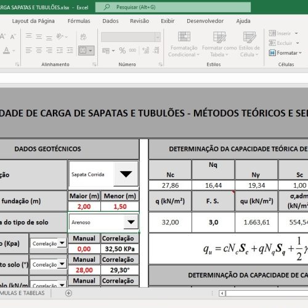The height and width of the screenshot is (308, 308).
Task: Center cell text horizontally
Action: [39, 51]
